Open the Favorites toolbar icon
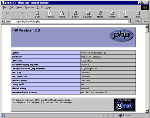This screenshot has width=150, height=118. pyautogui.click(x=88, y=13)
